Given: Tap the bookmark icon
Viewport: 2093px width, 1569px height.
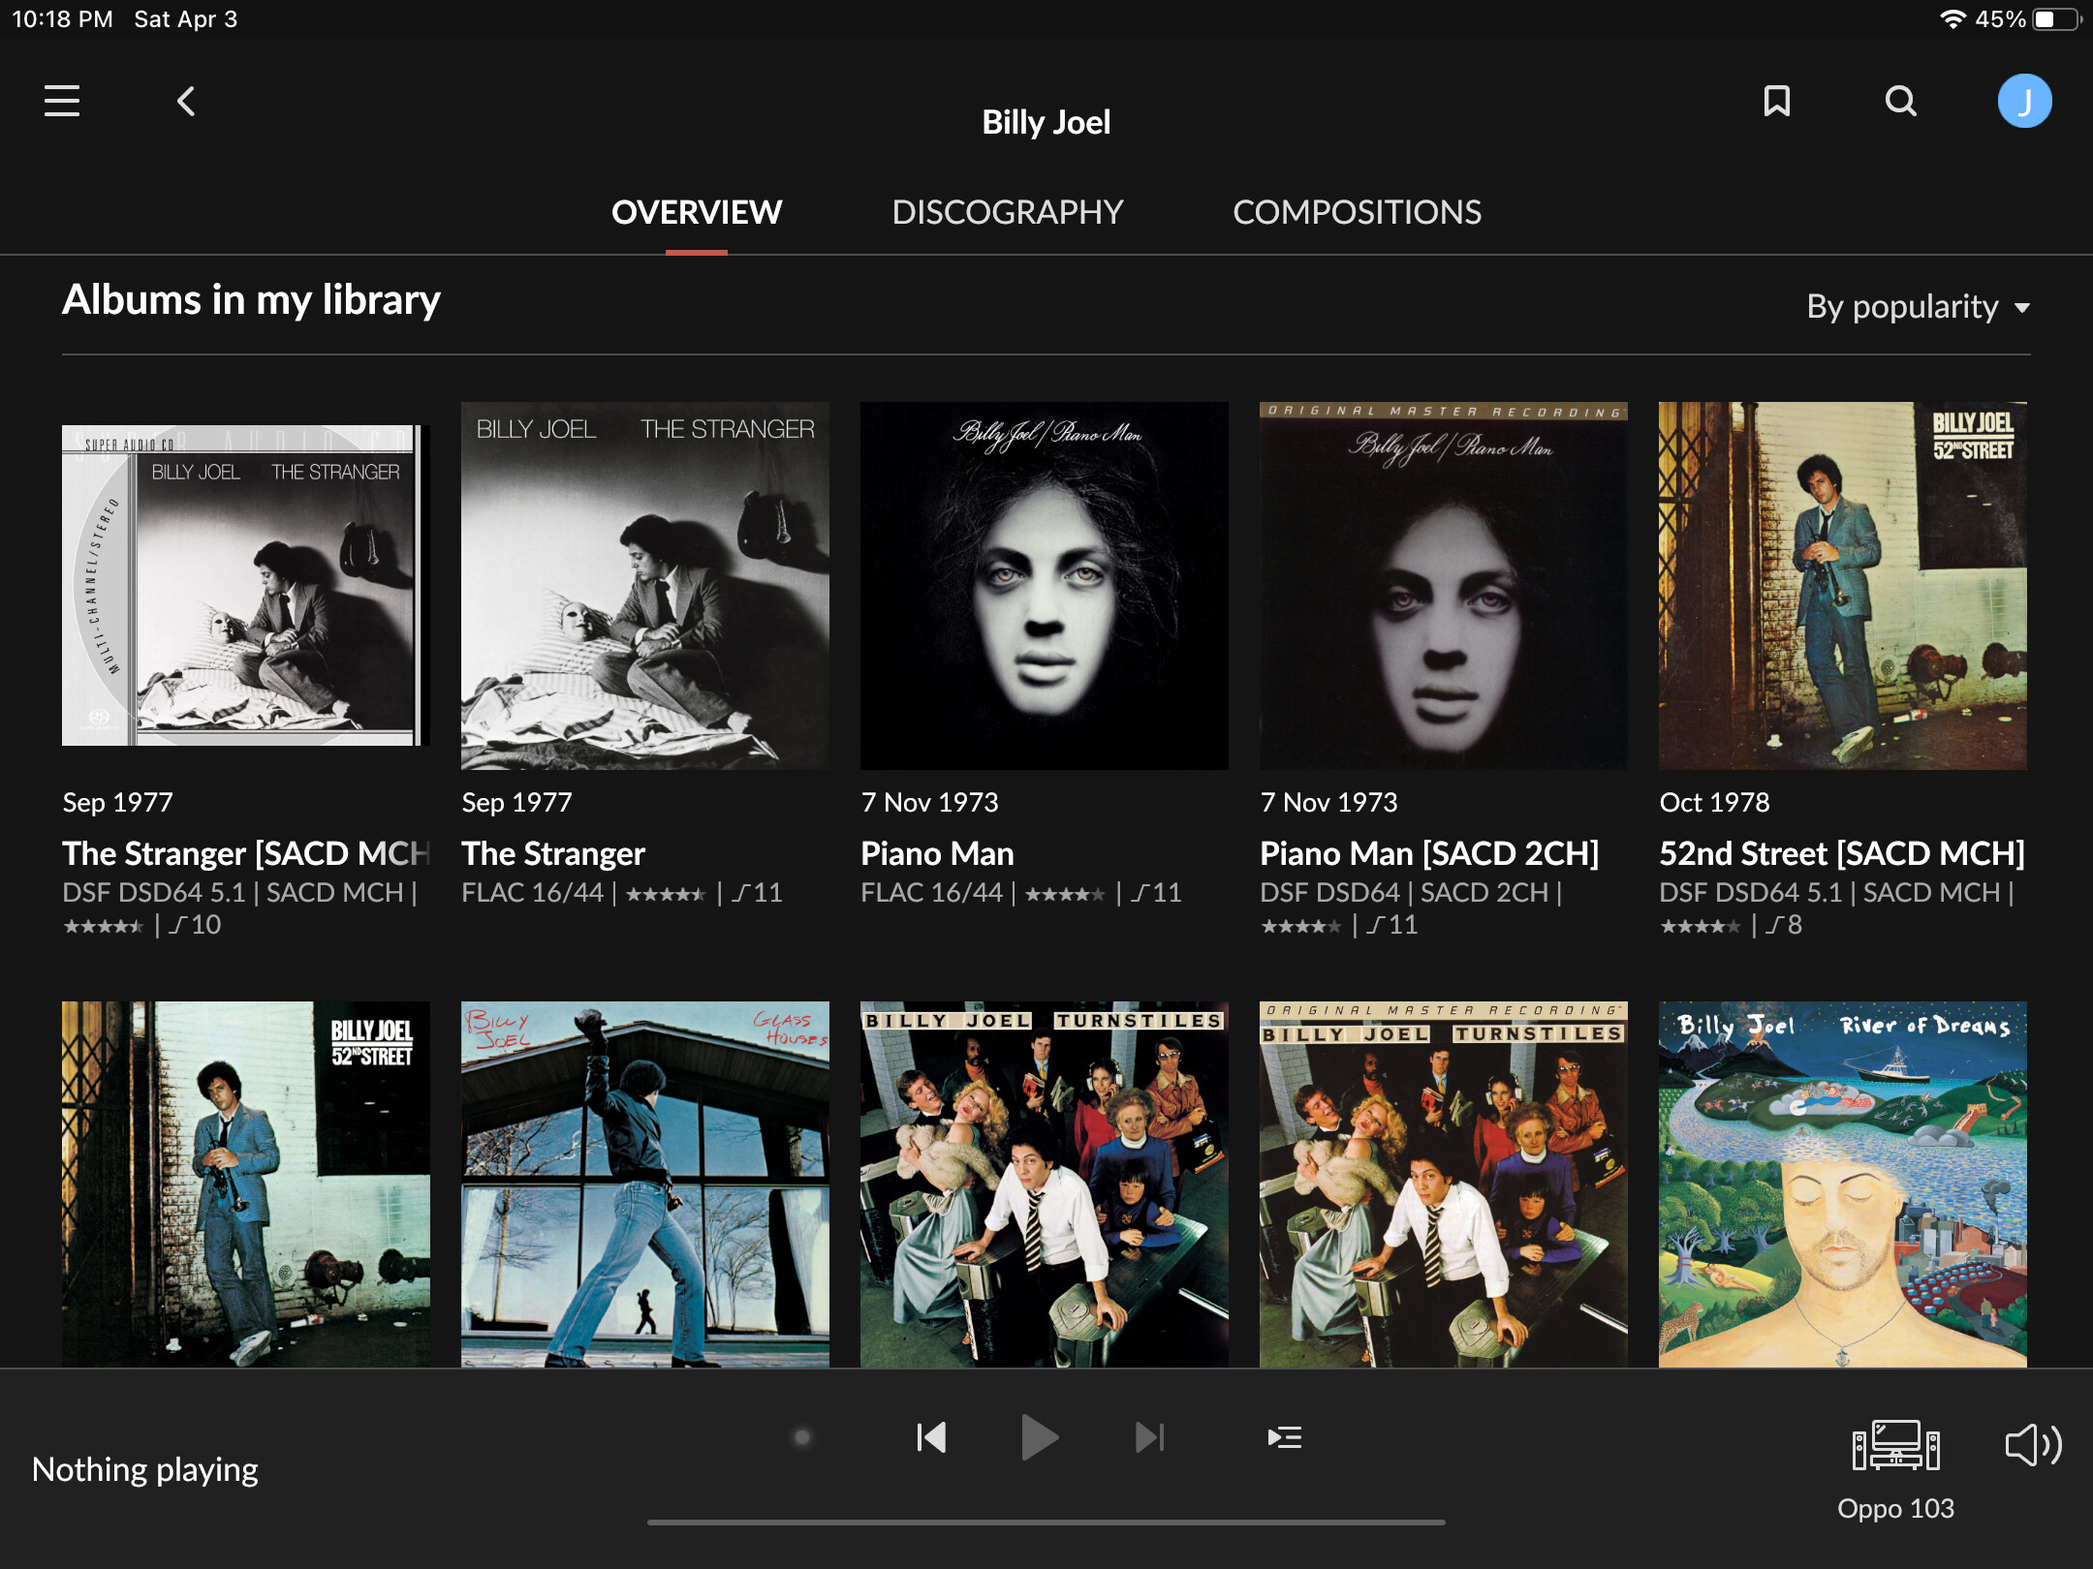Looking at the screenshot, I should tap(1776, 101).
